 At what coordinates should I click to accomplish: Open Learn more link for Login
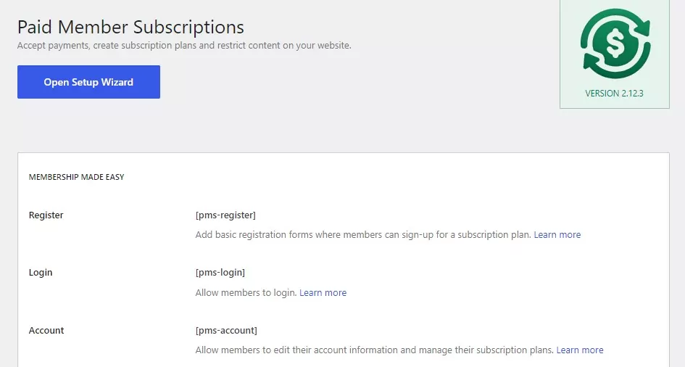323,293
